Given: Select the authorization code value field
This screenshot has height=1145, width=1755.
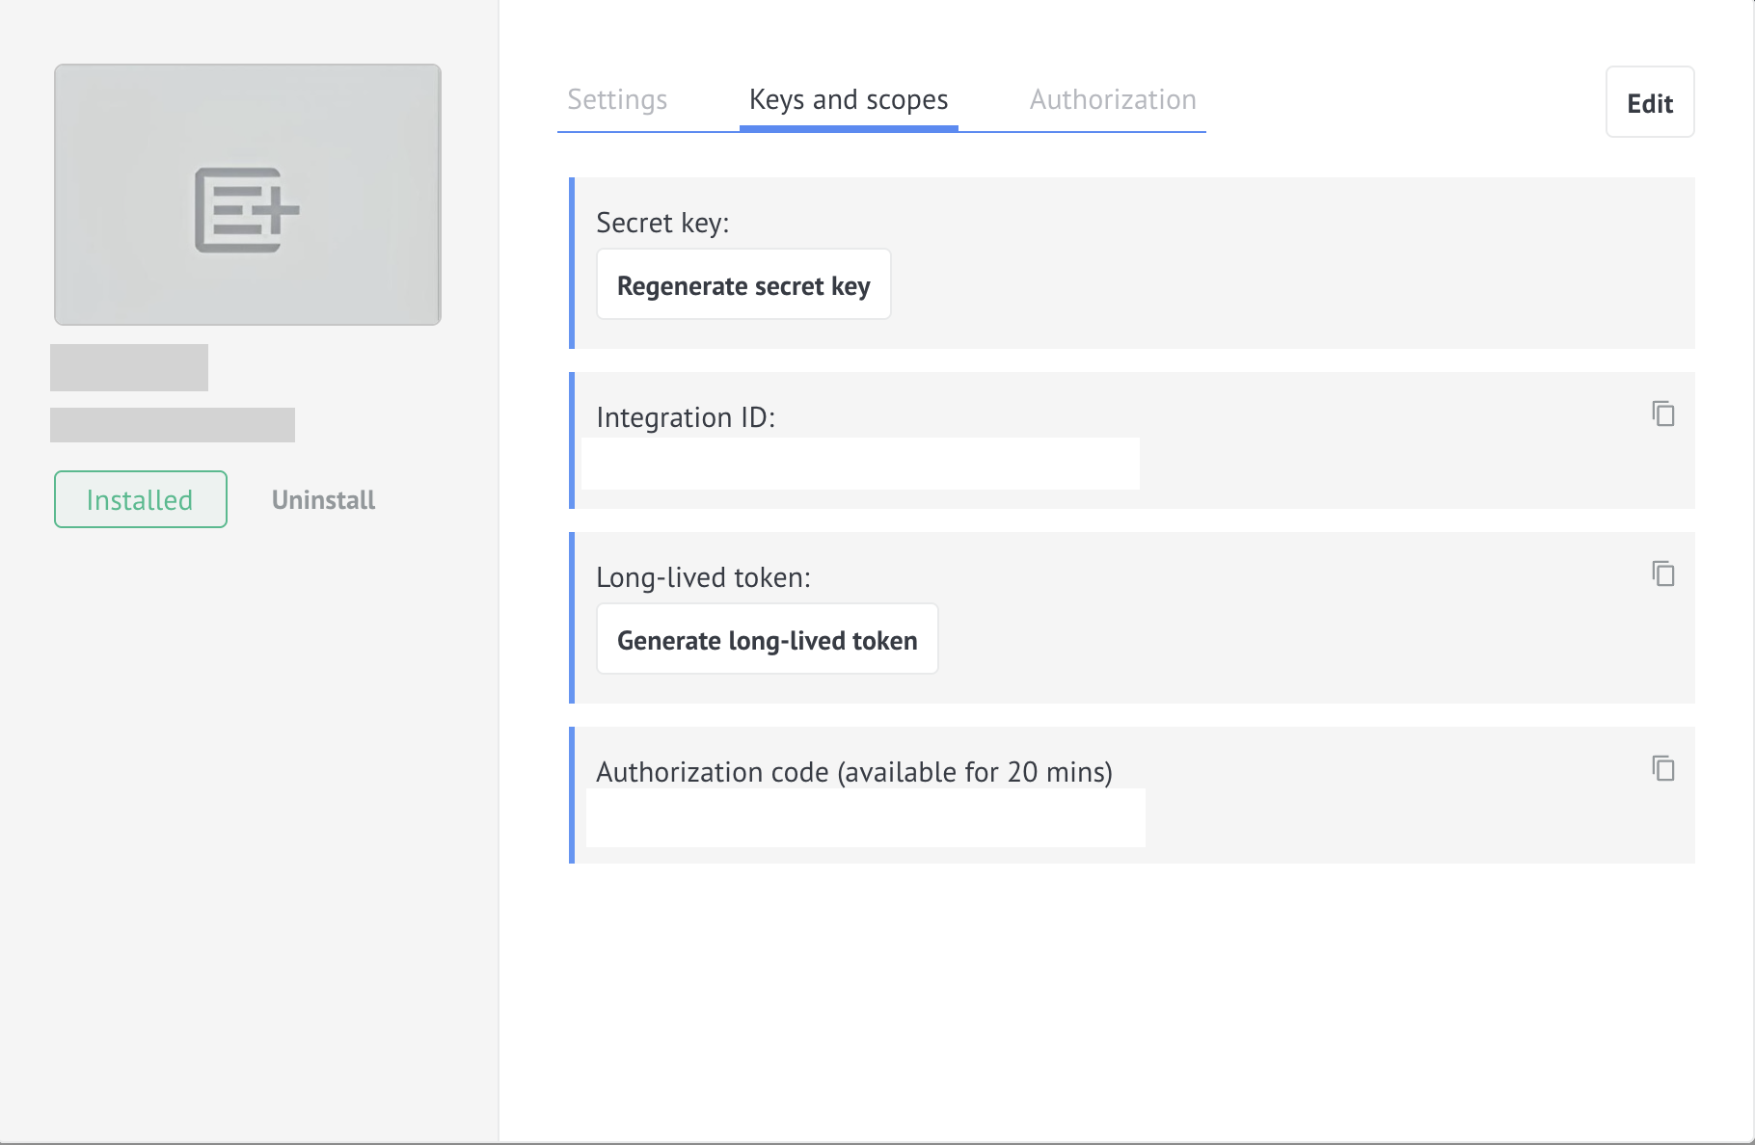Looking at the screenshot, I should tap(866, 817).
